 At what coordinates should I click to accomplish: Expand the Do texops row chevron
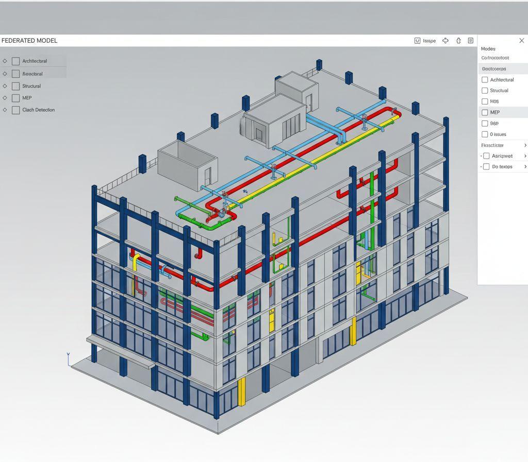click(x=525, y=166)
